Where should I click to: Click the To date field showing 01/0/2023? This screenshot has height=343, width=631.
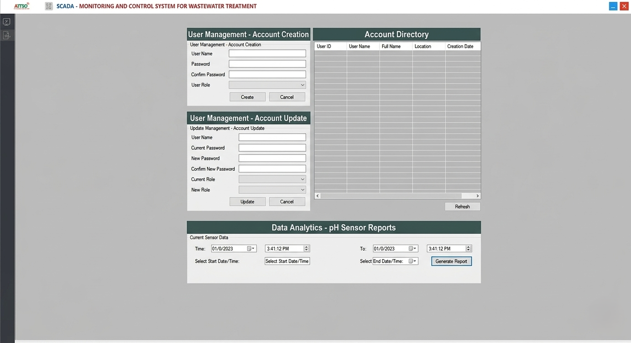coord(395,249)
